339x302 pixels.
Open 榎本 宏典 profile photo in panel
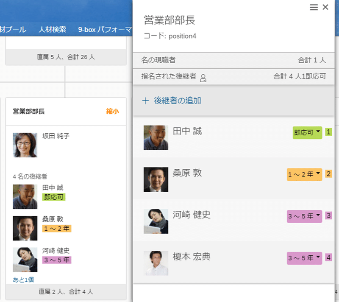156,263
